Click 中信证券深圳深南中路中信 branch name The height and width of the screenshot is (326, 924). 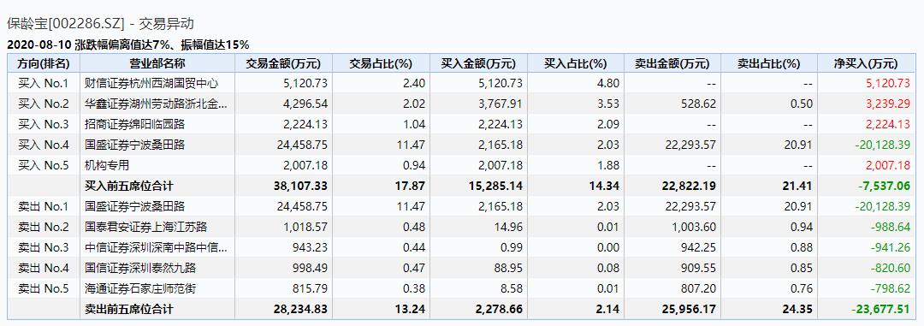pos(156,247)
